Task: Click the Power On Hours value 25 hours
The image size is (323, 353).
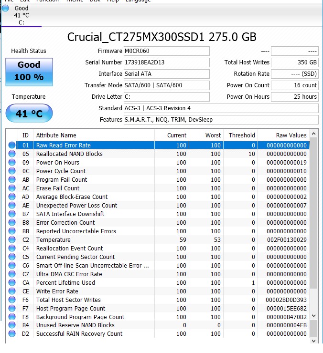Action: [295, 97]
